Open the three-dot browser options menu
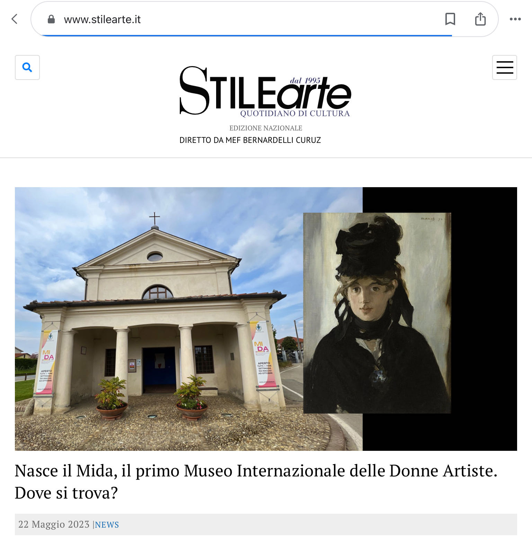Screen dimensions: 532x538 pyautogui.click(x=515, y=19)
